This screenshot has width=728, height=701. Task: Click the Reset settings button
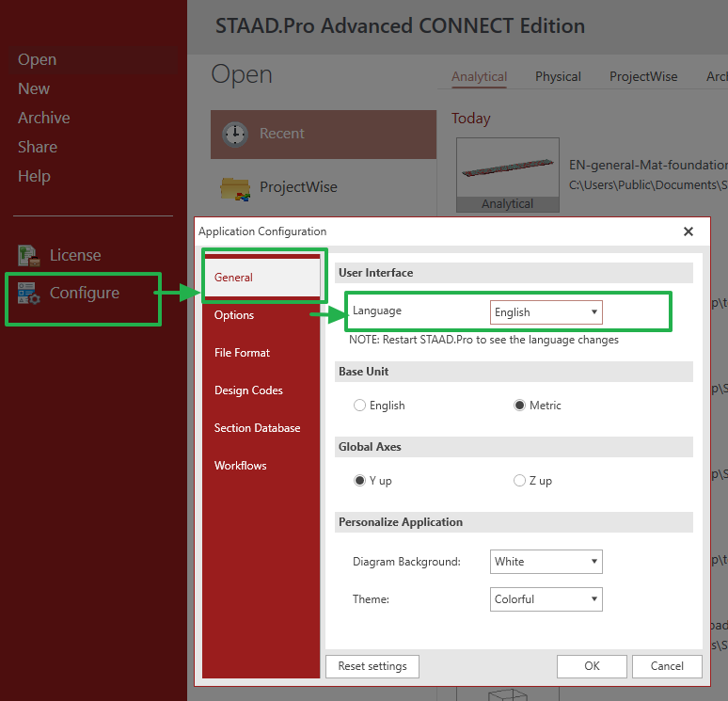tap(372, 666)
